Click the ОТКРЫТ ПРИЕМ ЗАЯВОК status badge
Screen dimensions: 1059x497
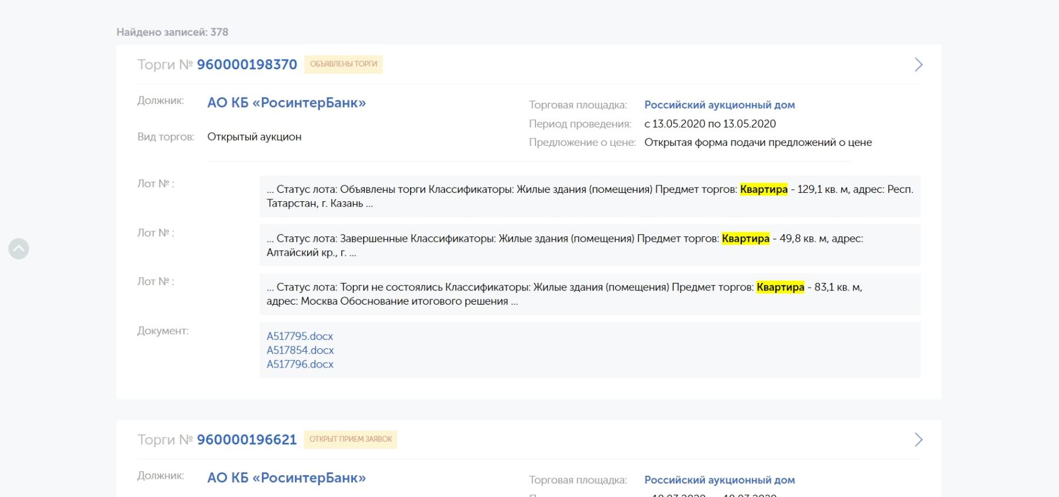click(351, 439)
